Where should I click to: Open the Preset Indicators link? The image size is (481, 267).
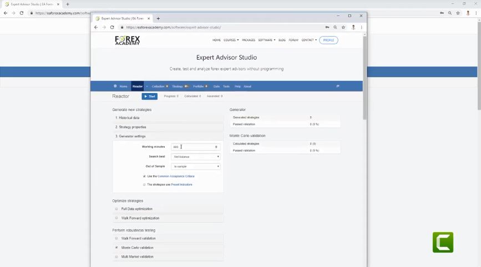click(x=181, y=184)
